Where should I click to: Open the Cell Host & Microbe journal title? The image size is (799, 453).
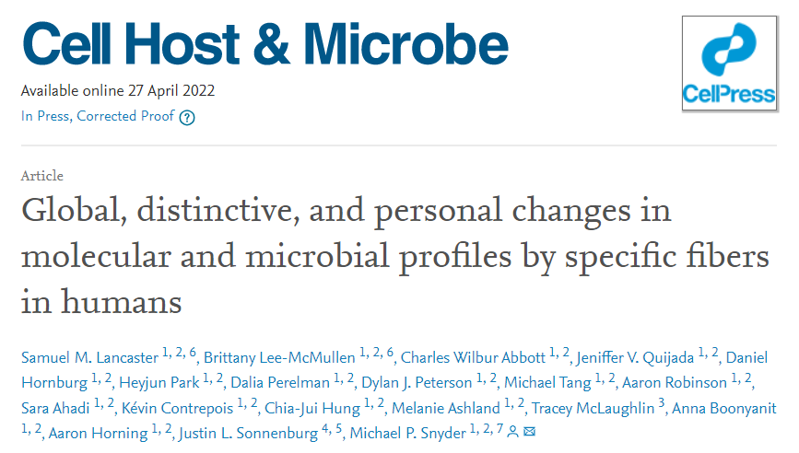[x=265, y=44]
